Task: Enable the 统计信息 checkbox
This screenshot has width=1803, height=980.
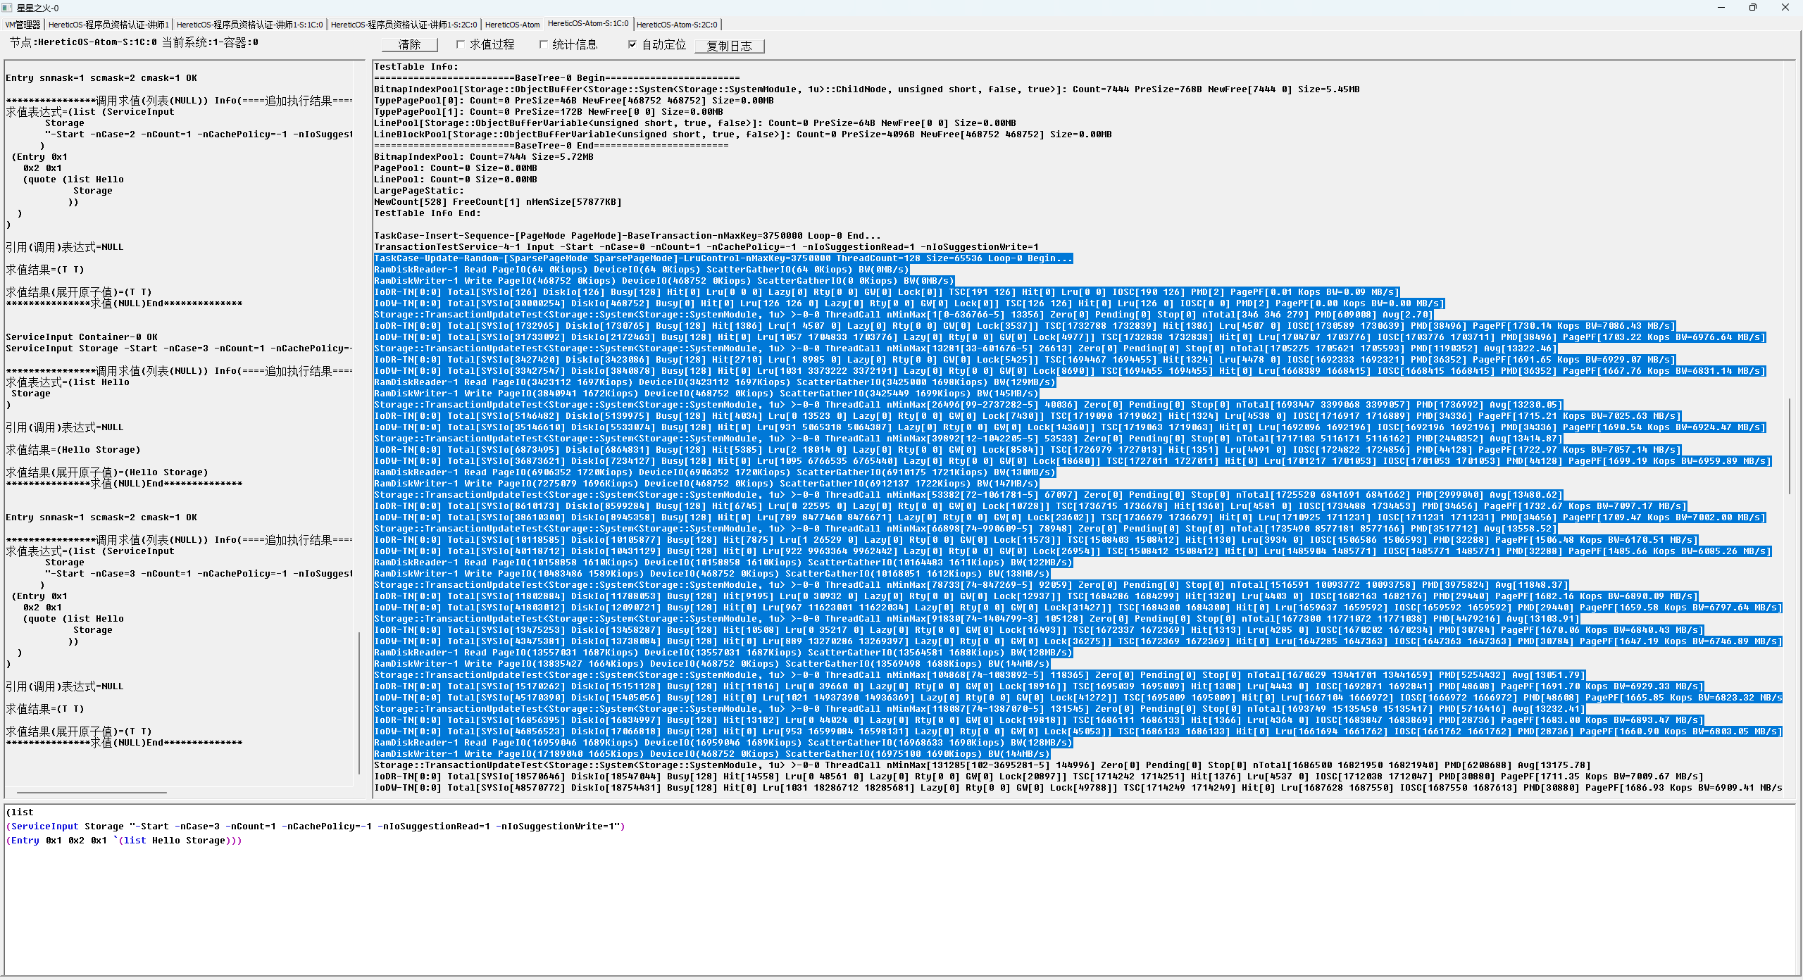Action: (543, 44)
